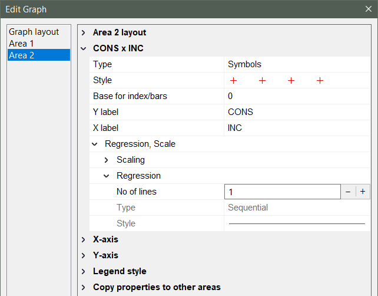Increase the number of regression lines
Screen dimensions: 378x296
pyautogui.click(x=363, y=192)
